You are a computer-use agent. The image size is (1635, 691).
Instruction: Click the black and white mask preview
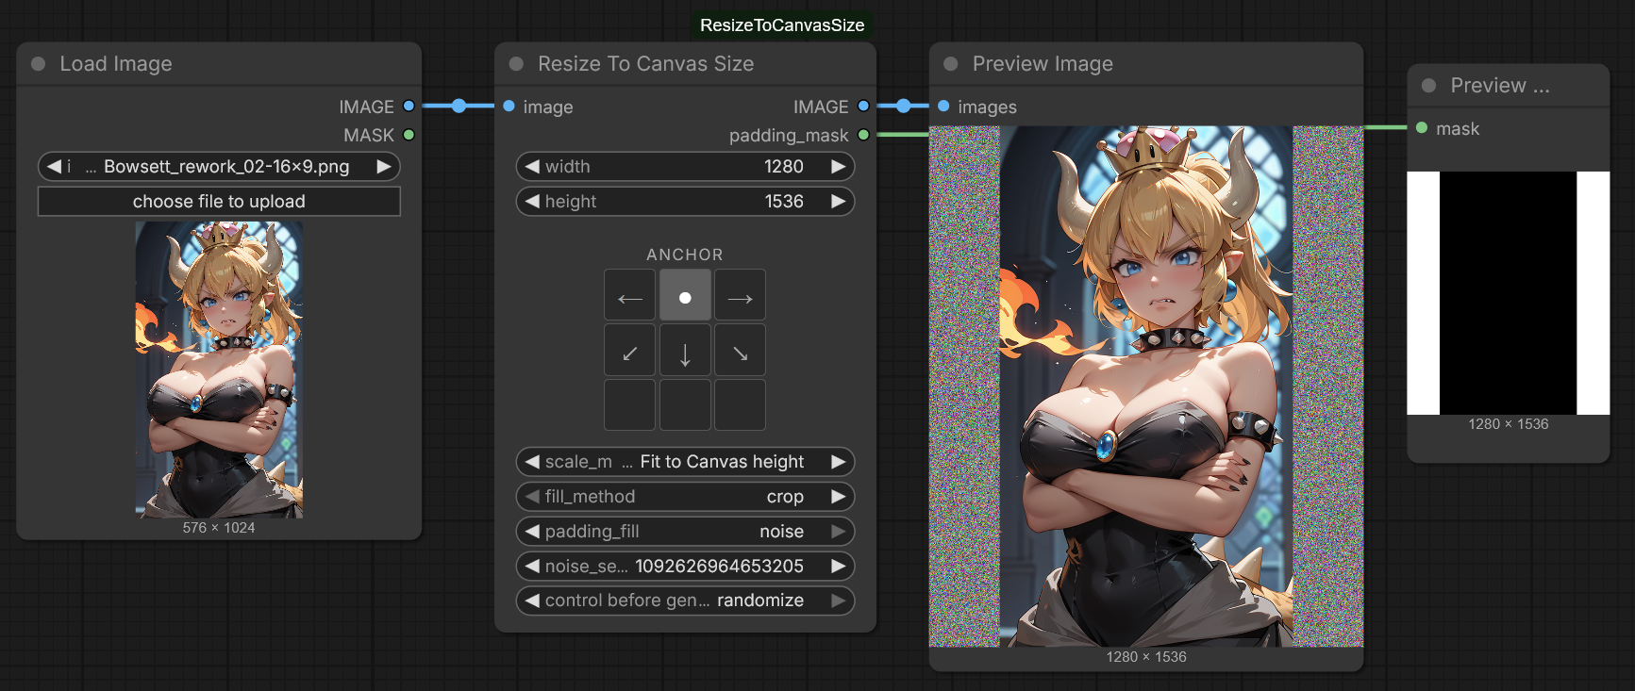coord(1509,293)
